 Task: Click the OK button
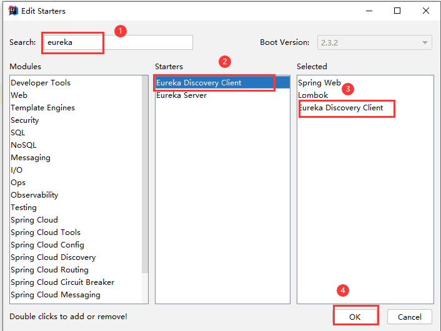[x=355, y=317]
